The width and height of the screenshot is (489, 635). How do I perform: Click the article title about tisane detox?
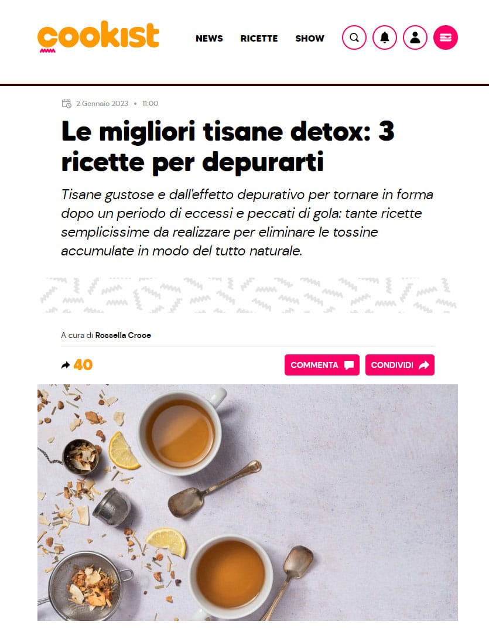click(227, 146)
